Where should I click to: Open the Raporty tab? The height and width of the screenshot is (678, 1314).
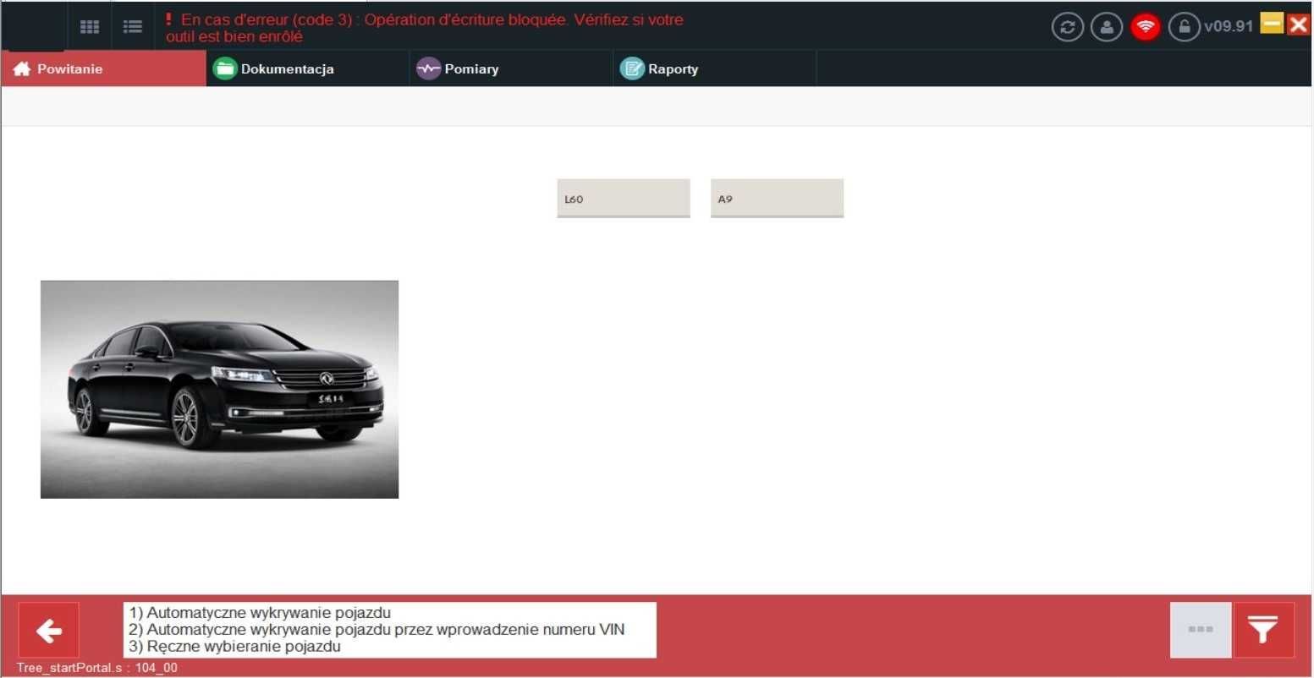(715, 68)
